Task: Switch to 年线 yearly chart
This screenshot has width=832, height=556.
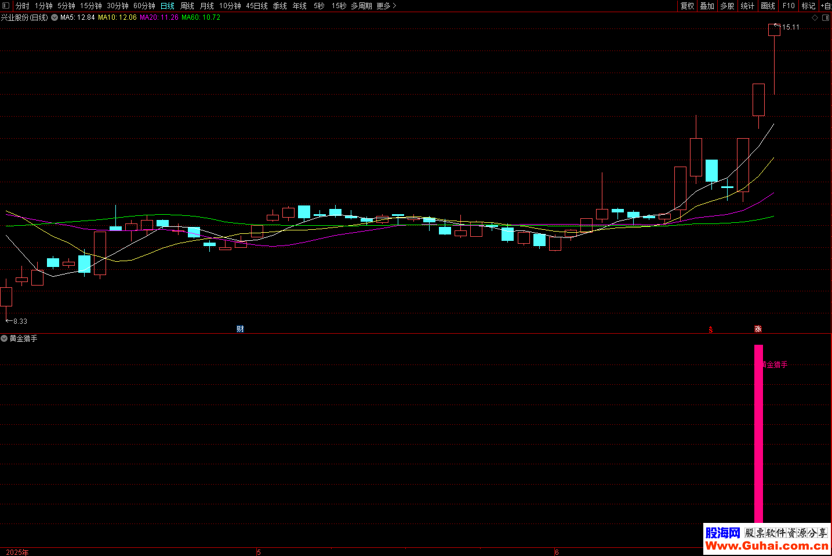Action: point(300,6)
